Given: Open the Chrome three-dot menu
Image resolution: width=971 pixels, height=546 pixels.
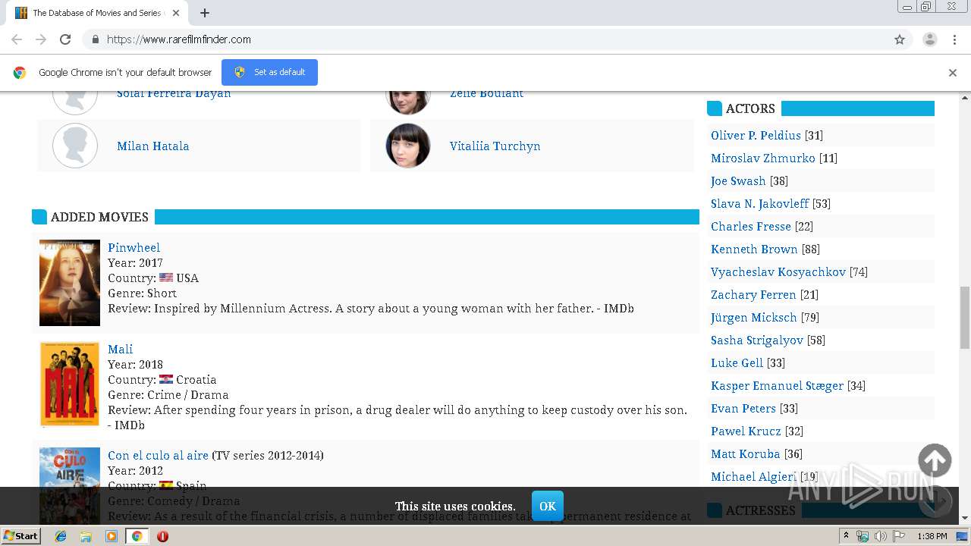Looking at the screenshot, I should pyautogui.click(x=954, y=39).
